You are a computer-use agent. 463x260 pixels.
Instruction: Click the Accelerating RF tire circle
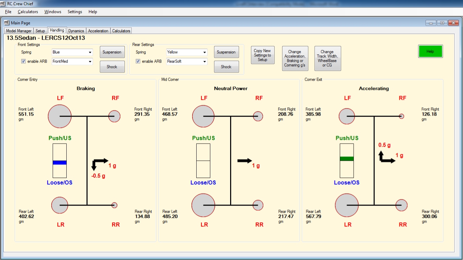(x=402, y=116)
